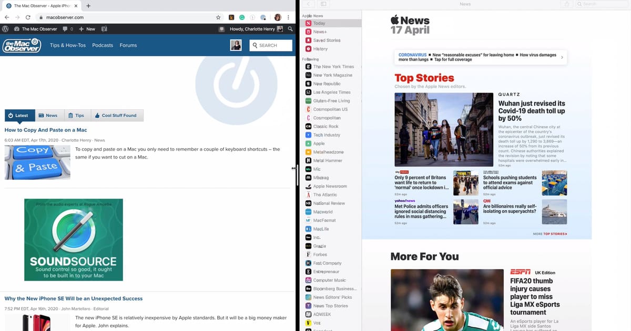Open the comments bubble in admin bar

pyautogui.click(x=67, y=29)
